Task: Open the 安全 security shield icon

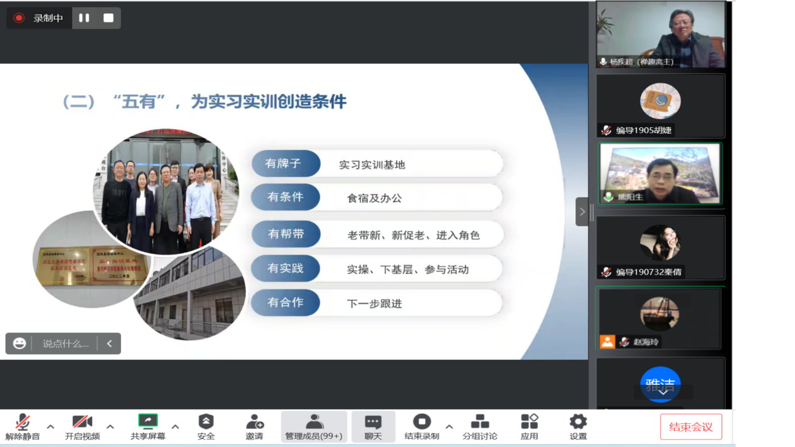Action: (206, 426)
